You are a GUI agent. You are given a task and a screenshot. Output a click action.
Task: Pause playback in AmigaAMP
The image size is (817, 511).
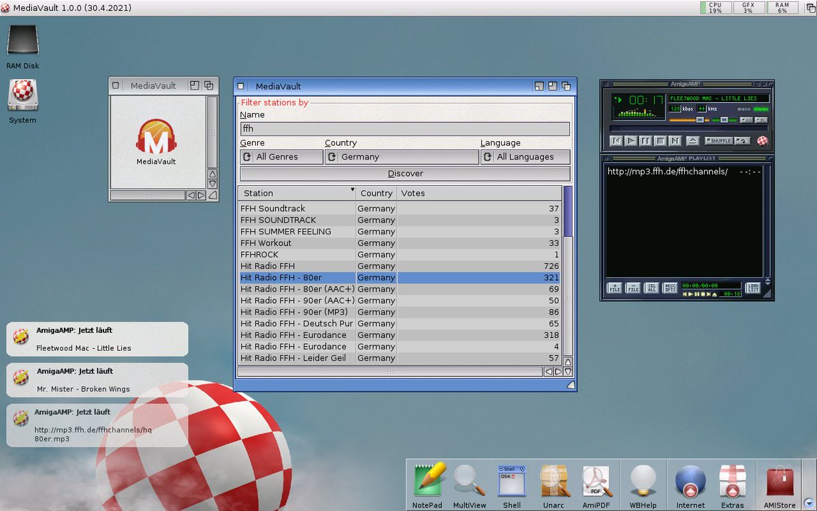point(645,141)
